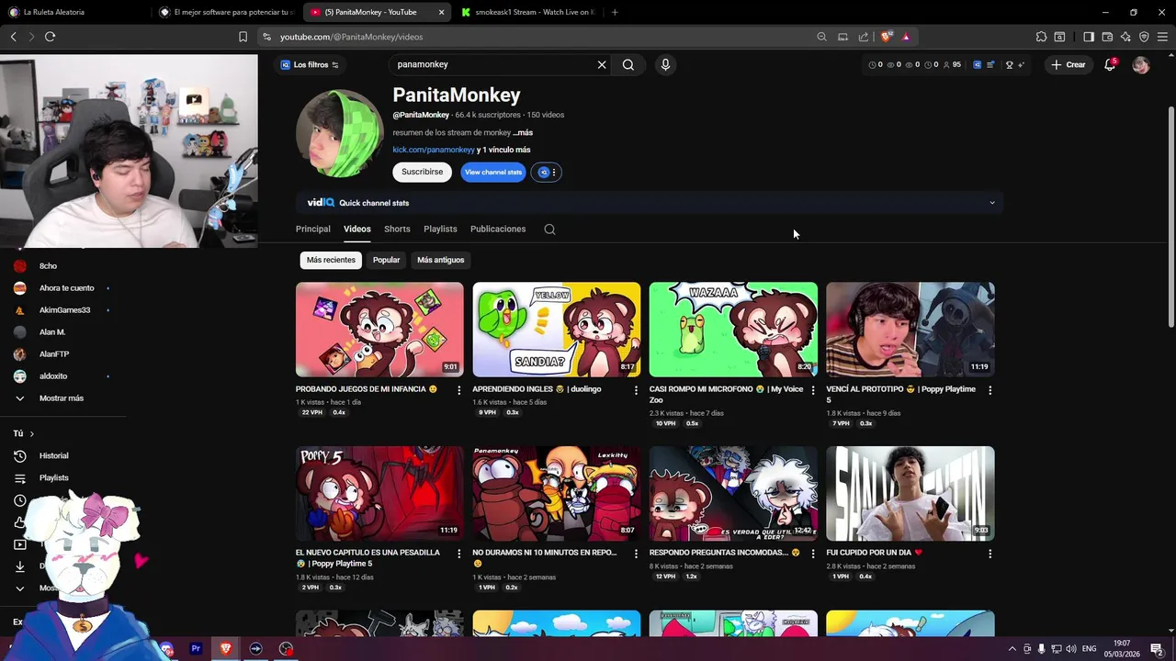
Task: Click the page zoom magnifier icon
Action: click(821, 37)
